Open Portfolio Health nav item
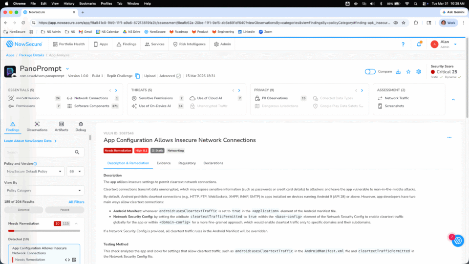 69,44
